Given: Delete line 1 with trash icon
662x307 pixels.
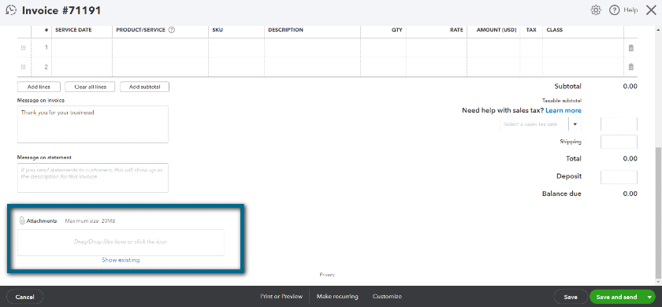Looking at the screenshot, I should click(630, 48).
